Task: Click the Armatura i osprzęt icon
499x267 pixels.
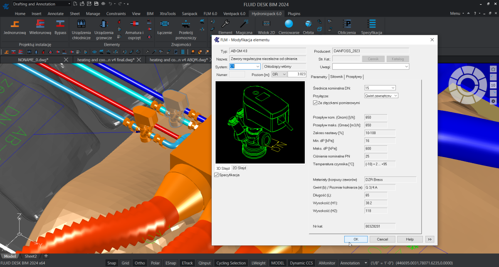Action: (x=134, y=24)
